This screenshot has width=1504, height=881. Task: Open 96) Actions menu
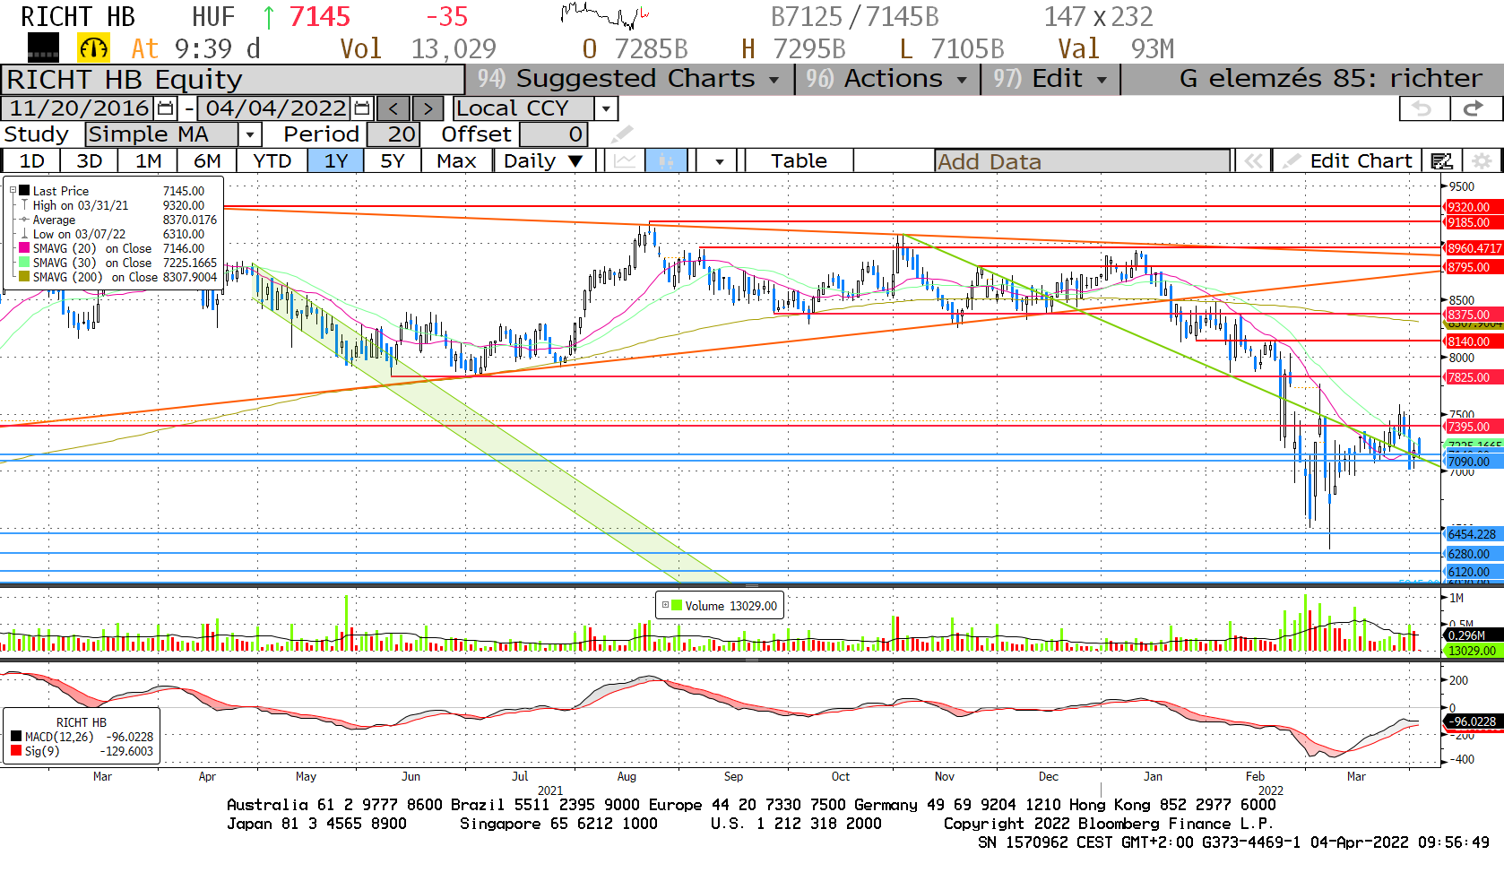tap(886, 79)
